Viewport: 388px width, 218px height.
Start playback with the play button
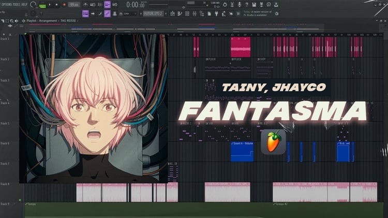pos(50,5)
